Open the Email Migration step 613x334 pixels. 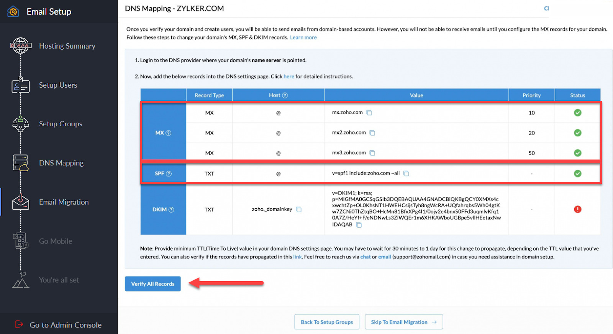point(64,202)
